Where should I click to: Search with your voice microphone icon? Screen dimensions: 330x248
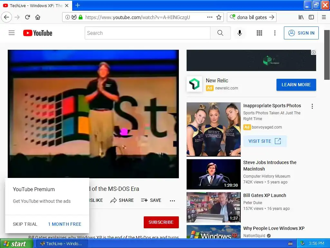[239, 33]
